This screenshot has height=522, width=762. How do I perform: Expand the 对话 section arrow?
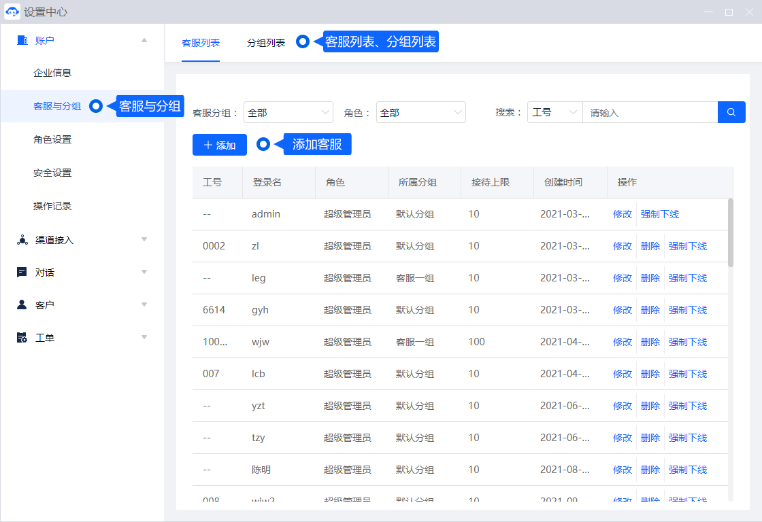click(144, 272)
